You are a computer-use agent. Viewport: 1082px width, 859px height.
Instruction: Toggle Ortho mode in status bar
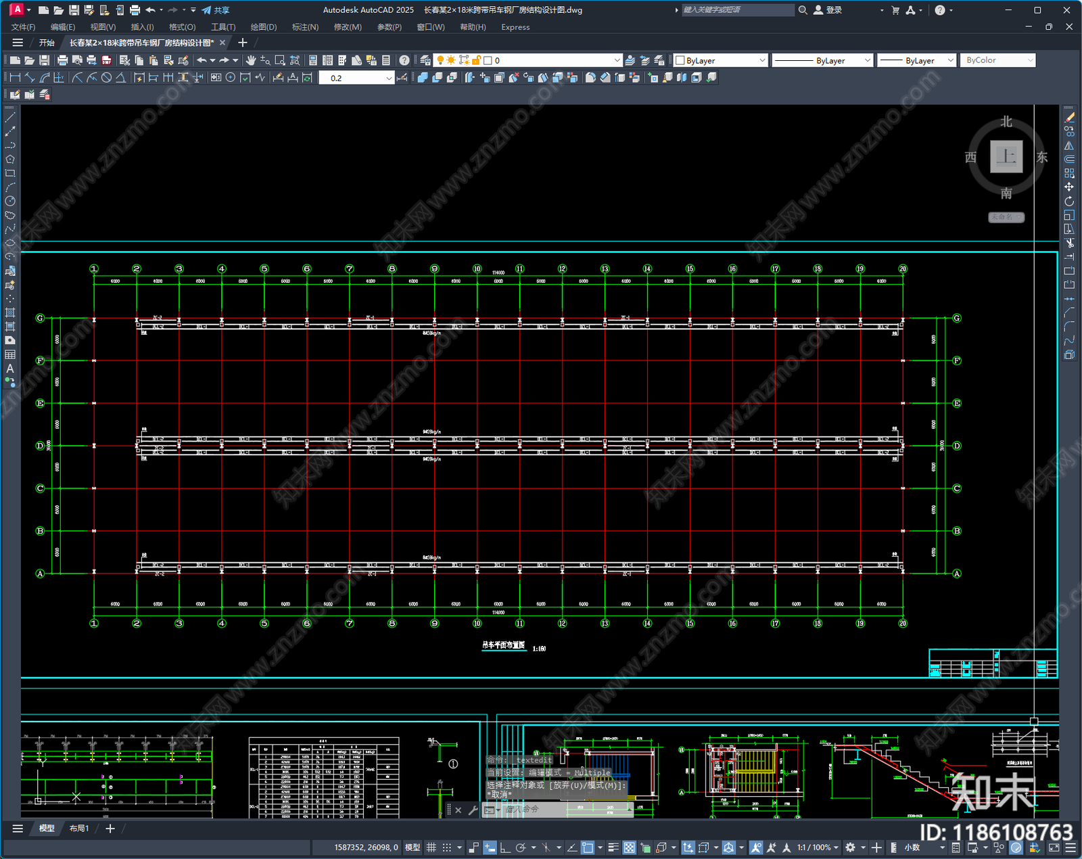pos(504,848)
